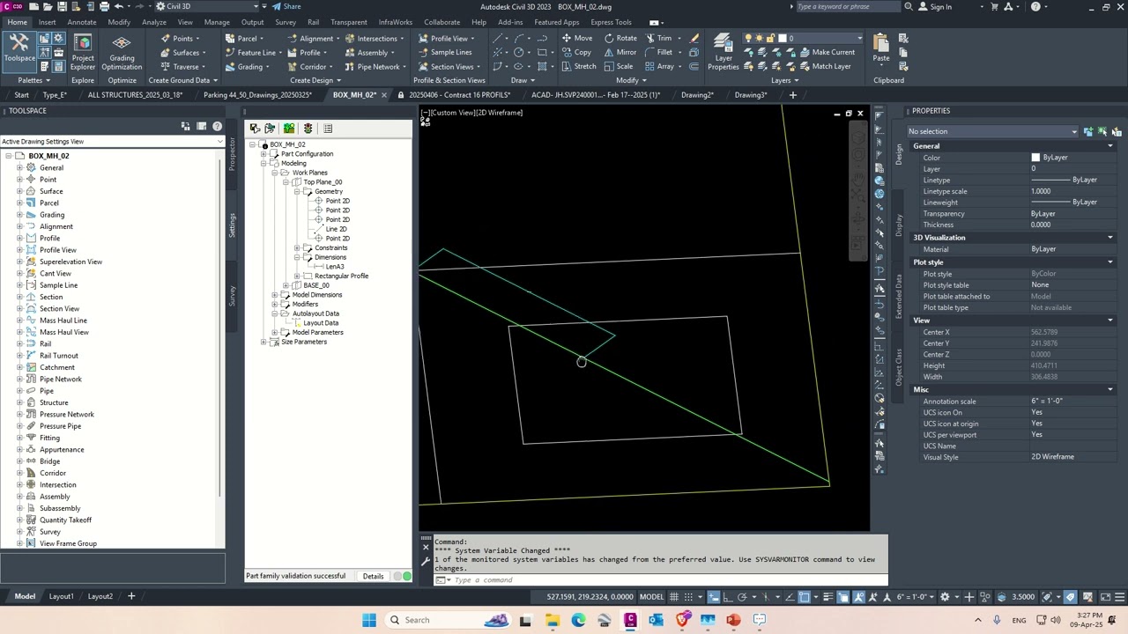This screenshot has height=634, width=1128.
Task: Click the Details button in part builder
Action: 373,576
